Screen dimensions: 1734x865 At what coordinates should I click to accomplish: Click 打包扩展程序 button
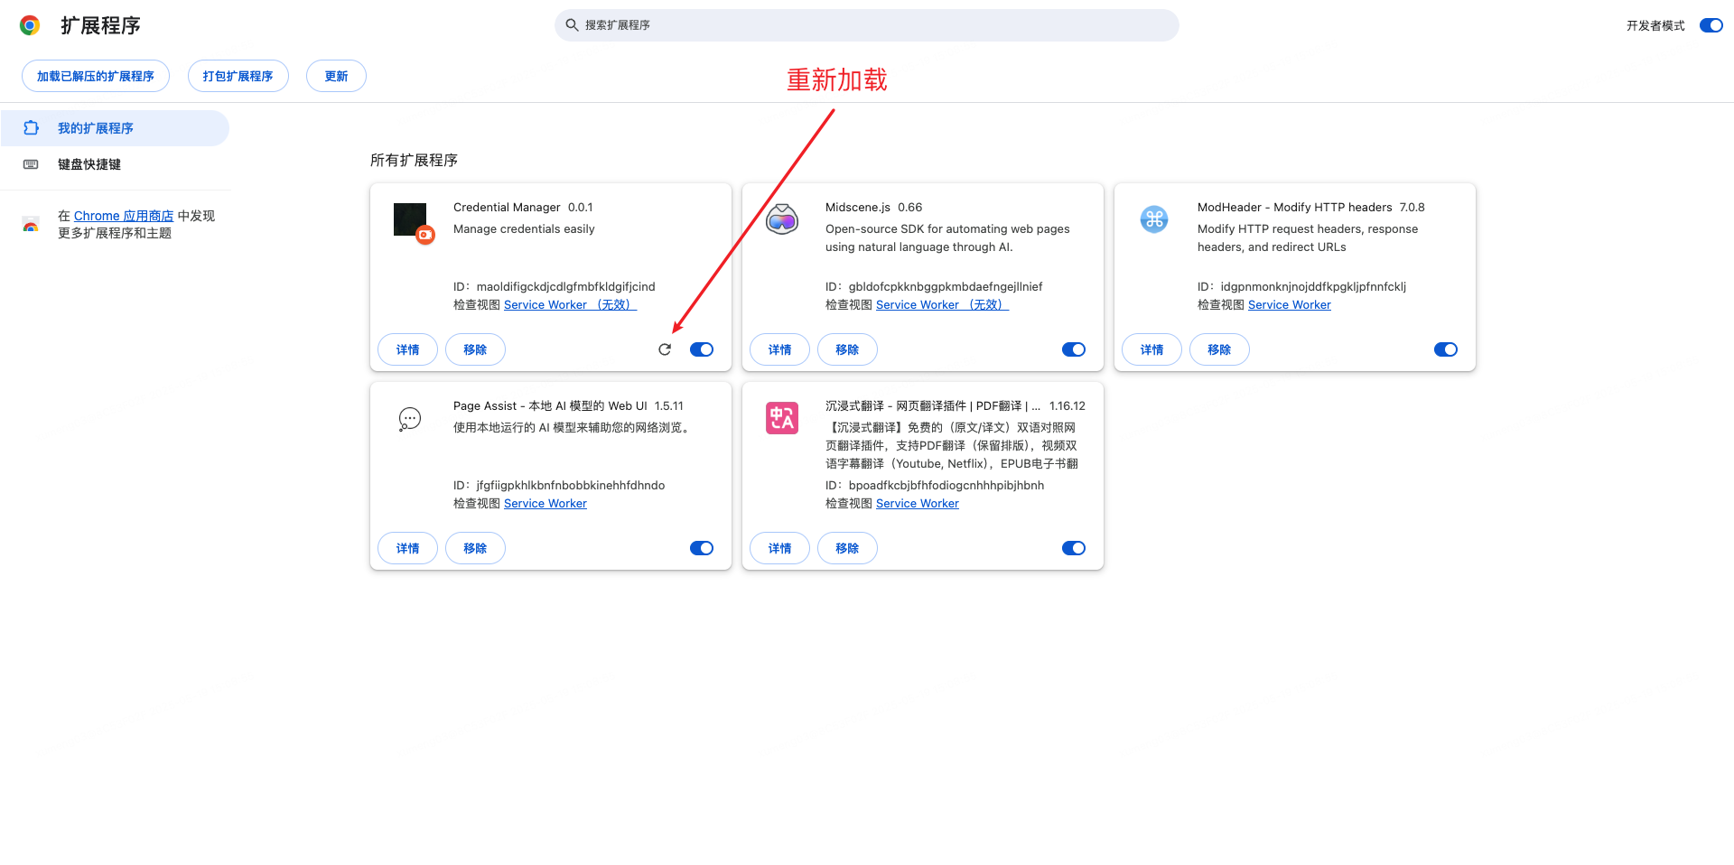[x=238, y=76]
